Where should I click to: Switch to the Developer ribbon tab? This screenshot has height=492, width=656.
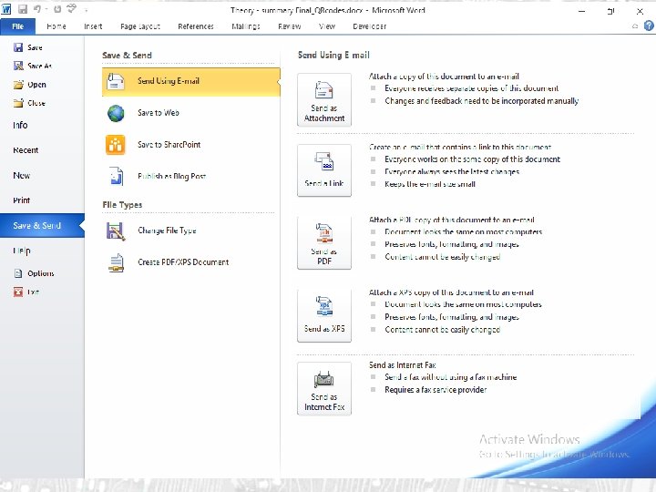369,26
